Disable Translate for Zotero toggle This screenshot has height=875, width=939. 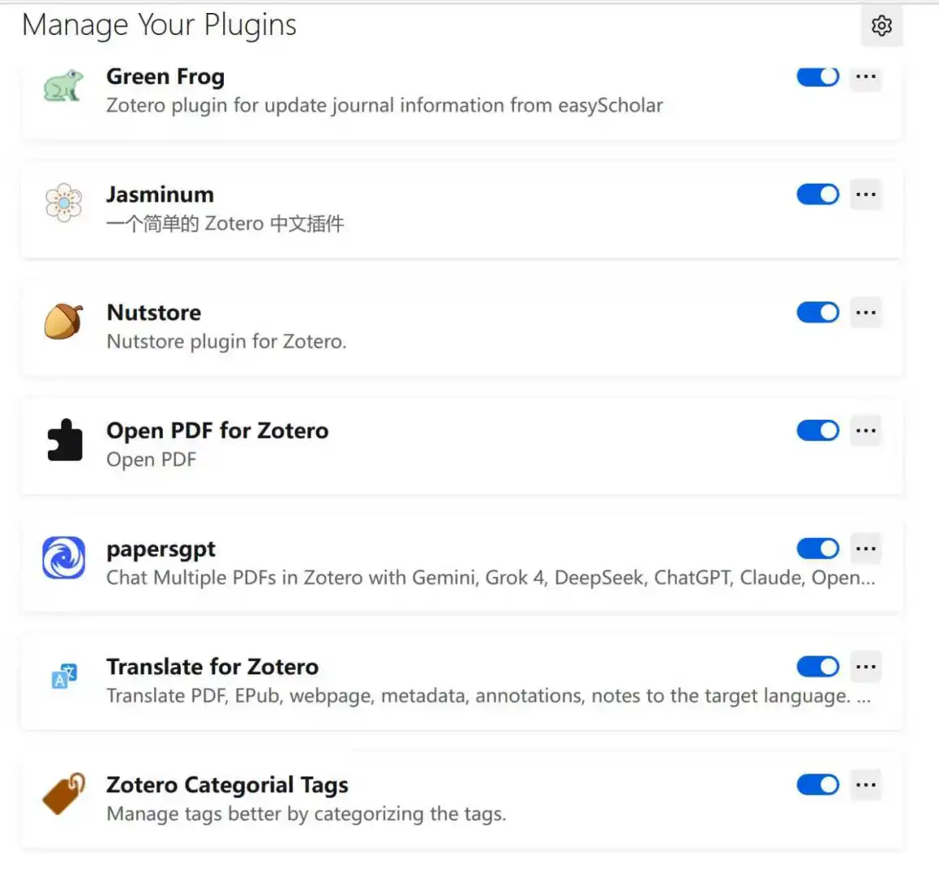point(817,667)
